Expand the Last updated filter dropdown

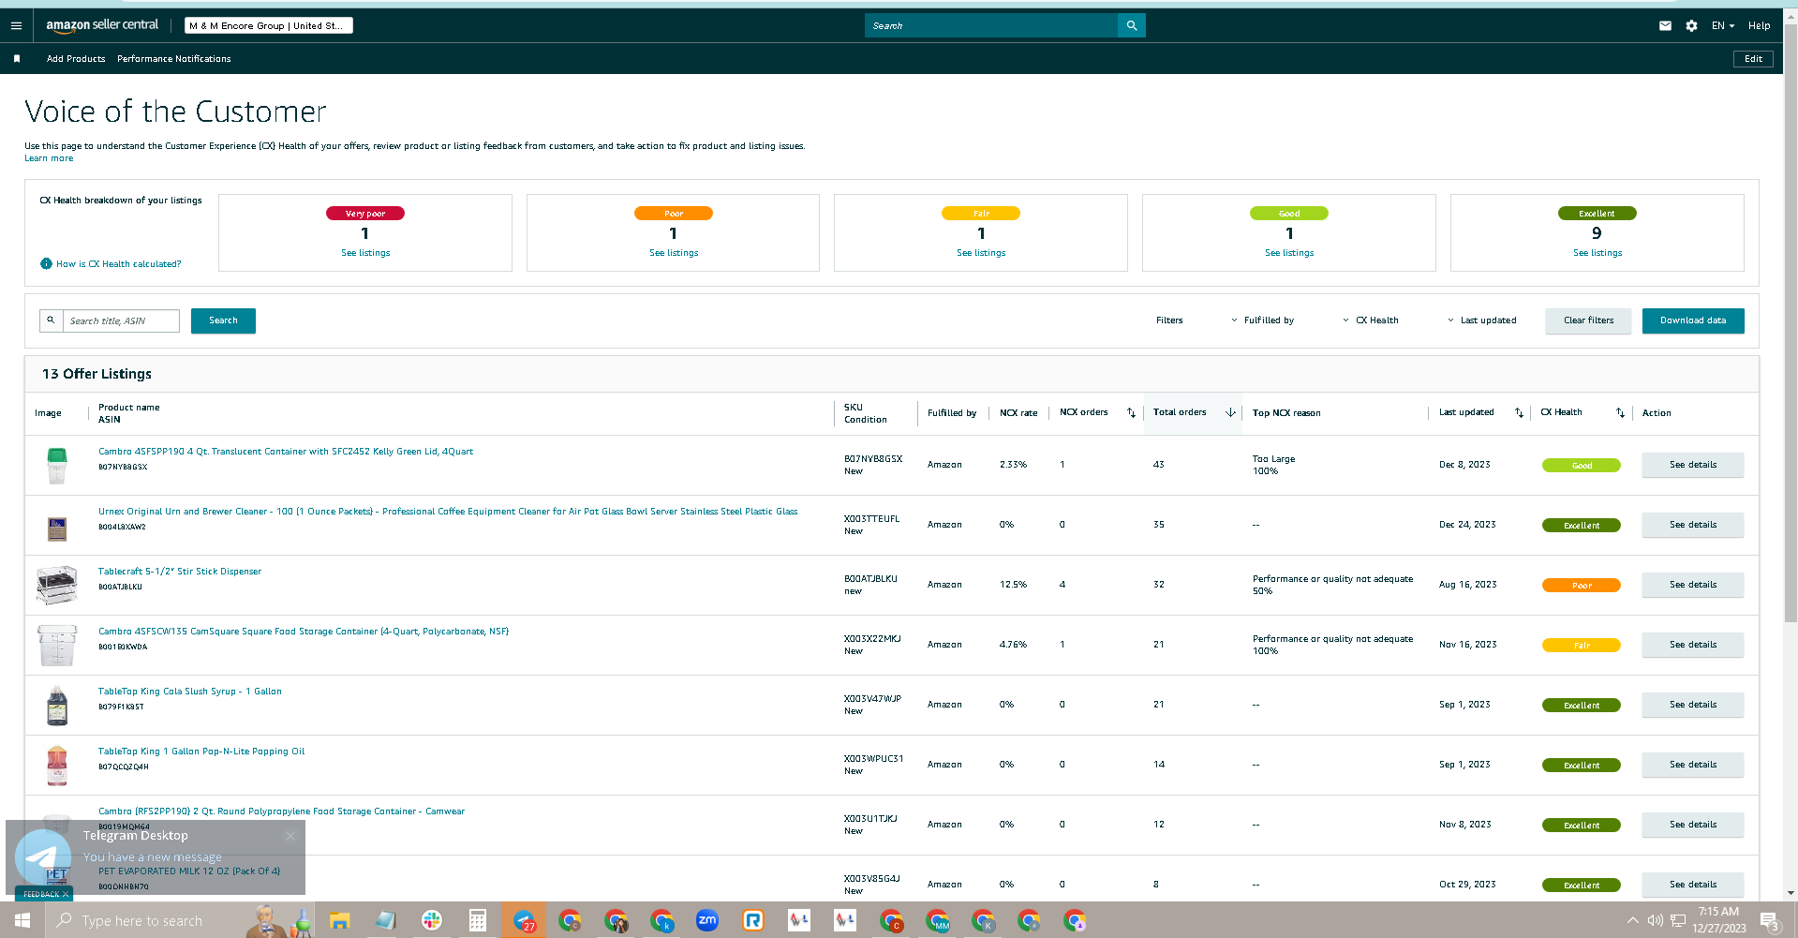click(1481, 320)
